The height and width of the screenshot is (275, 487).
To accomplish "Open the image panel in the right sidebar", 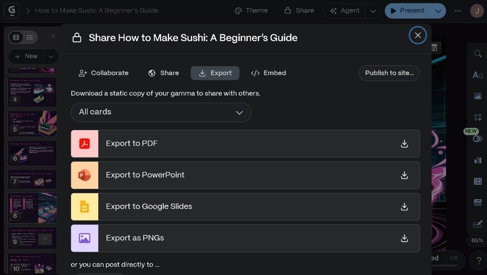I will [478, 96].
